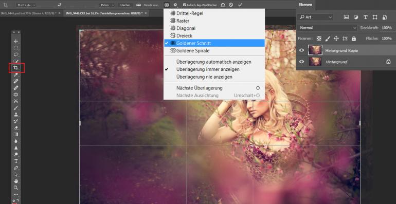Viewport: 396px width, 204px height.
Task: Select the Crop tool in toolbar
Action: 16,68
